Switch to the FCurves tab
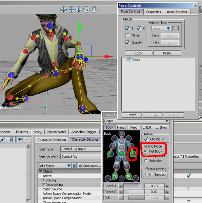 [x=22, y=132]
